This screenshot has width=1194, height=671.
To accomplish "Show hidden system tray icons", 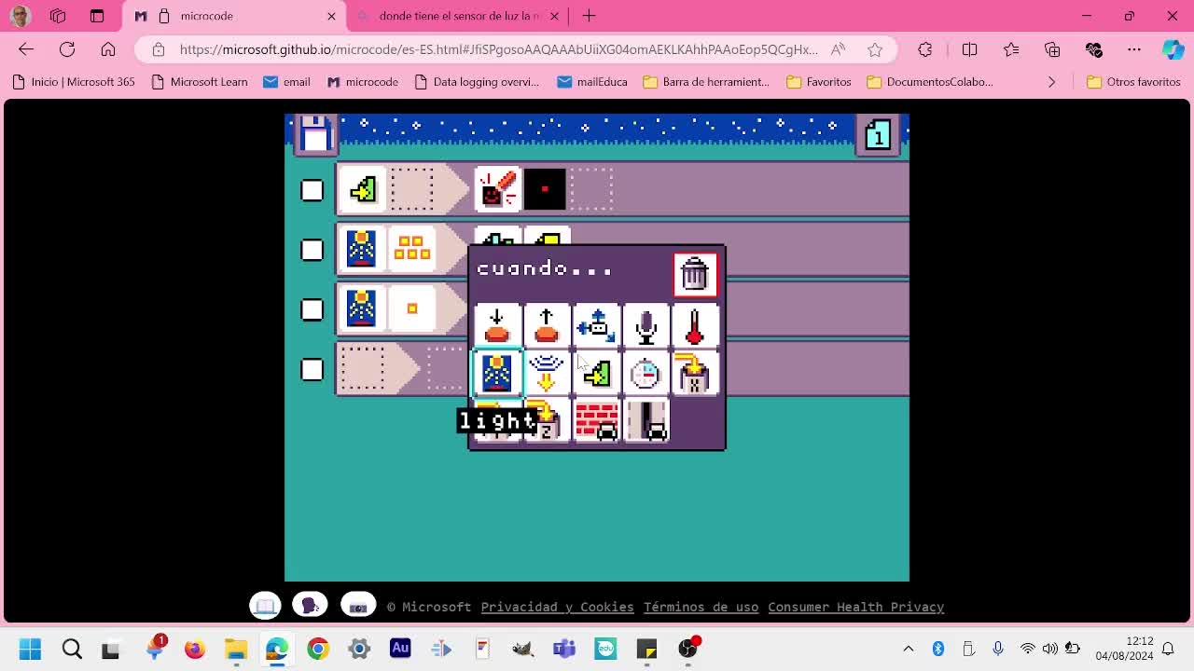I will [x=909, y=649].
